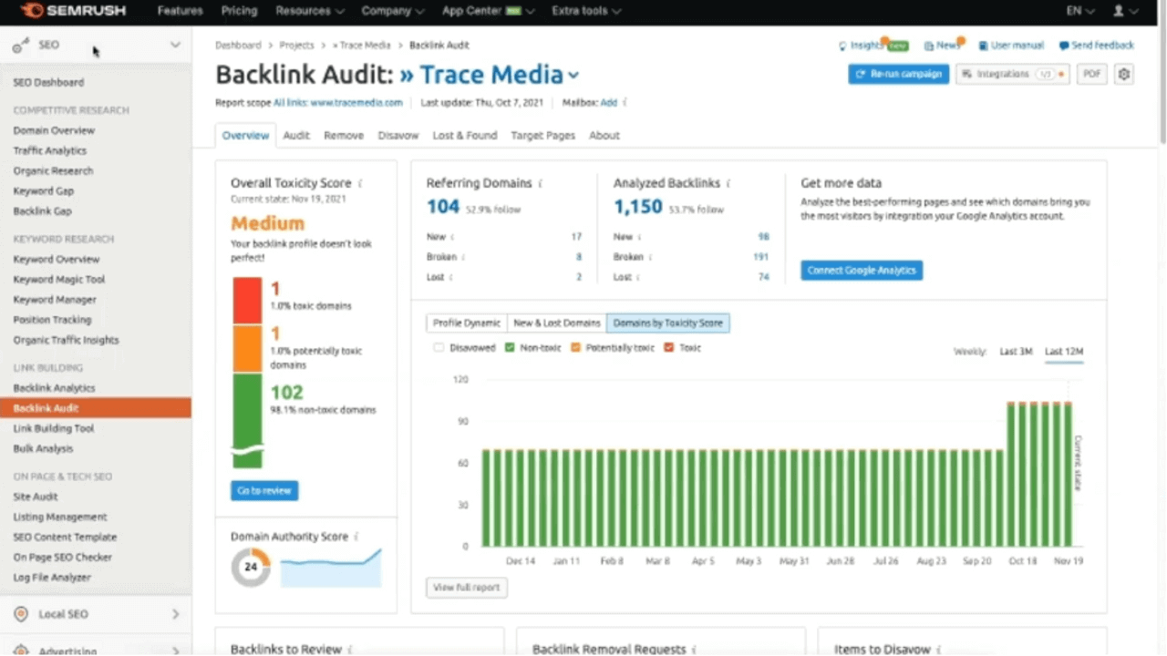Switch to the About tab

(604, 135)
